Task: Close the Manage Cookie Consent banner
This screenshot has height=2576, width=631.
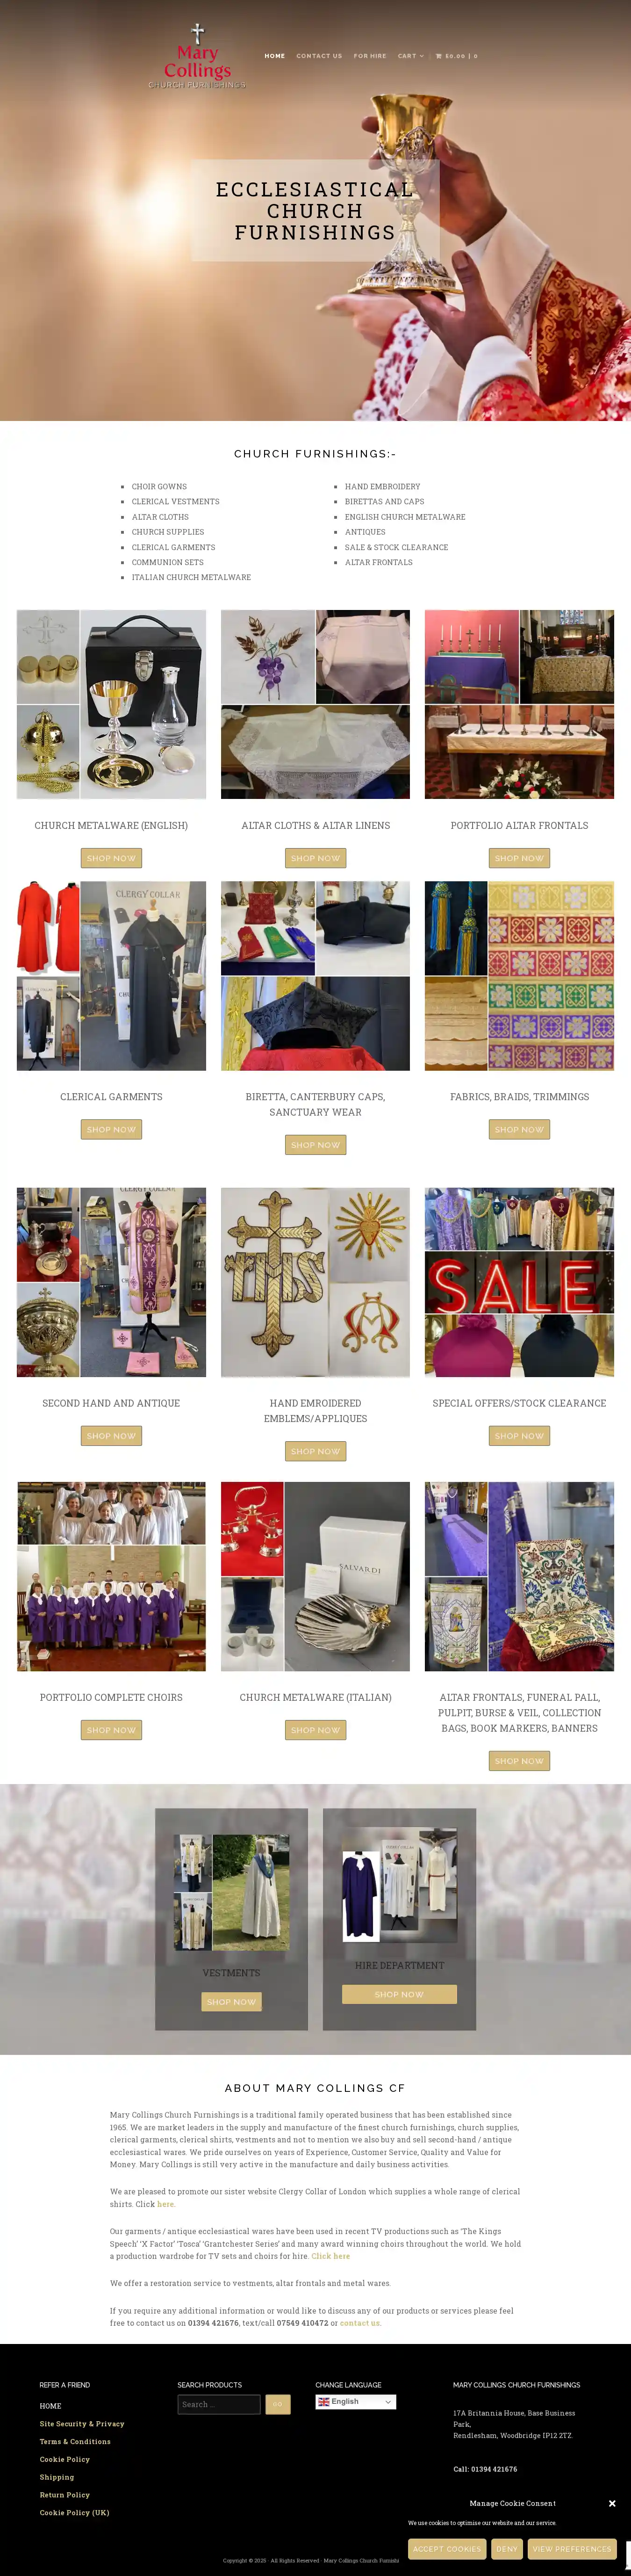Action: click(x=612, y=2503)
